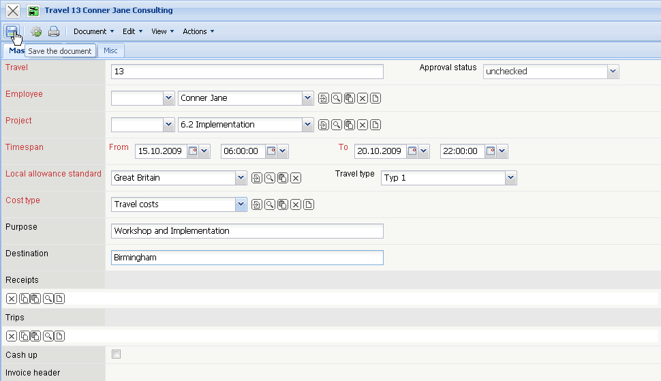Image resolution: width=661 pixels, height=381 pixels.
Task: Open the From date calendar picker
Action: (192, 151)
